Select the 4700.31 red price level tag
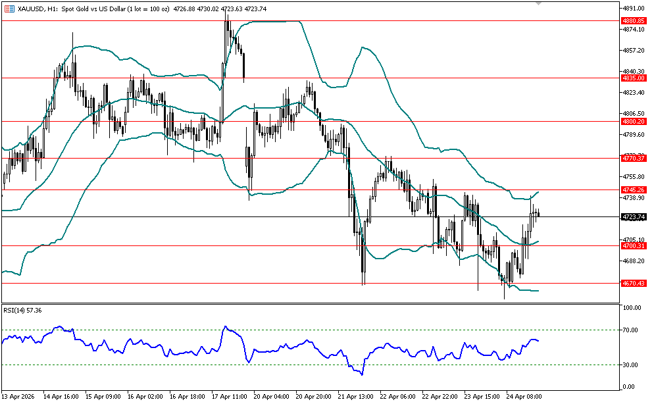654x404 pixels. pos(633,245)
